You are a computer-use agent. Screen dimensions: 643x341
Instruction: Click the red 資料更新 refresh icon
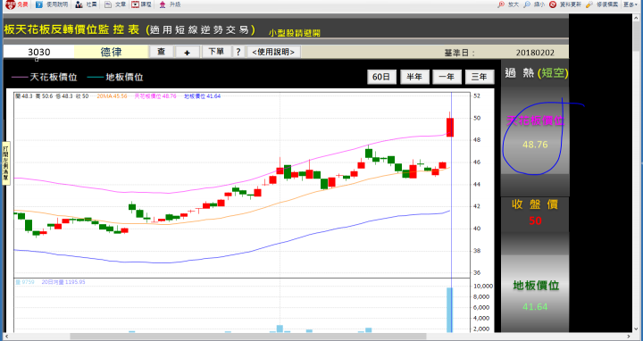click(553, 4)
